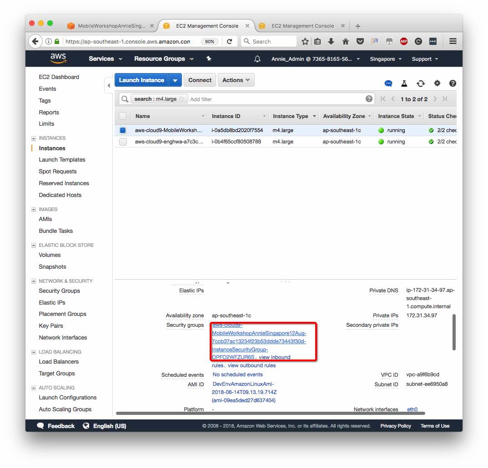Open the pin shortcuts star-pin icon

(209, 59)
